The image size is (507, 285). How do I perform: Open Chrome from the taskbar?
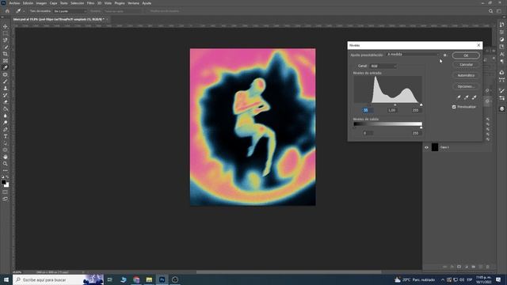(x=136, y=279)
